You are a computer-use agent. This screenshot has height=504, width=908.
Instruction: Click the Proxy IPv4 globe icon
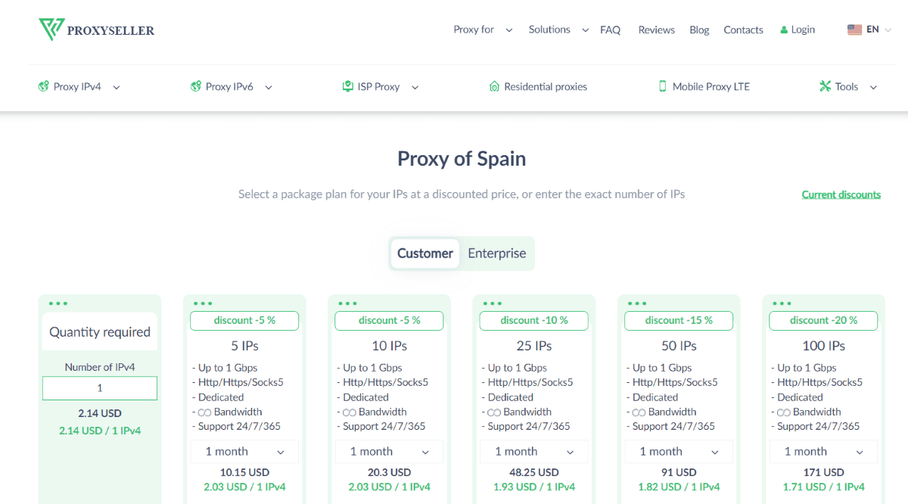coord(44,87)
